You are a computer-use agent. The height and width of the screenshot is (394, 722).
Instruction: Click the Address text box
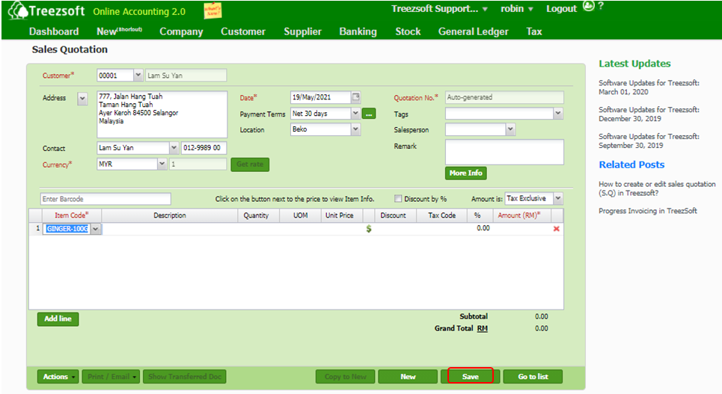[162, 114]
